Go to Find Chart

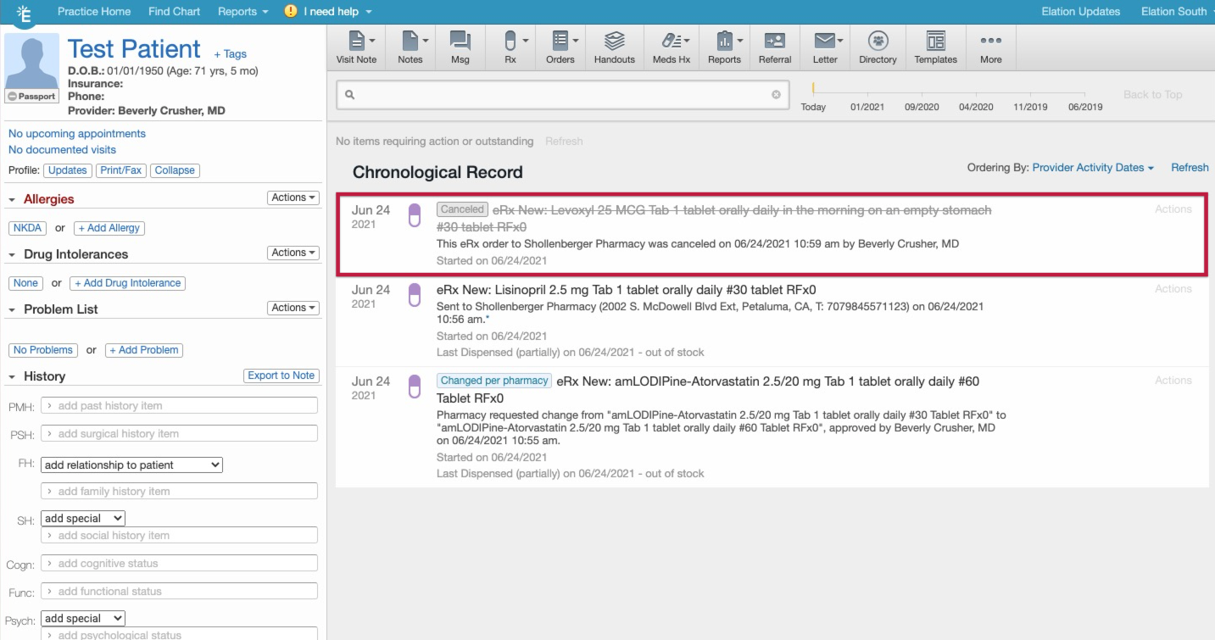[174, 12]
